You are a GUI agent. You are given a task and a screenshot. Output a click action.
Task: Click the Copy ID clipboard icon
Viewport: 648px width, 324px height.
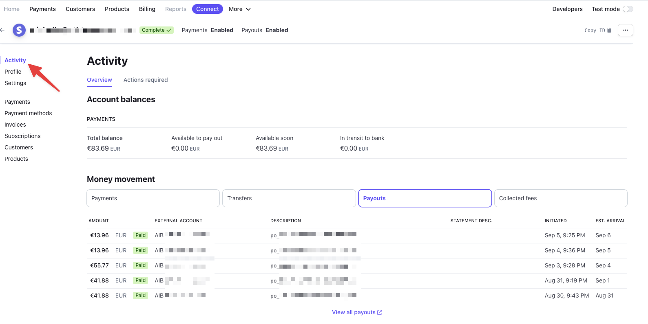pos(609,31)
